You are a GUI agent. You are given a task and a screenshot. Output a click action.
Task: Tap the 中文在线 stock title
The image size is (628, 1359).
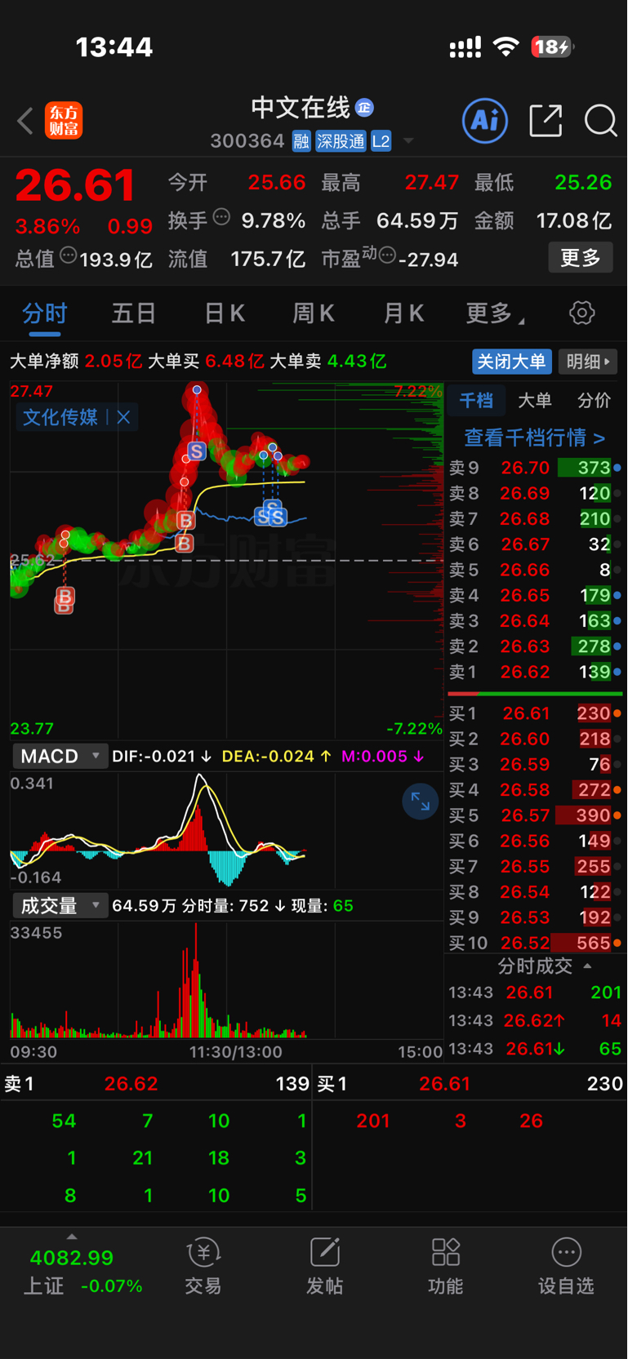pos(301,107)
